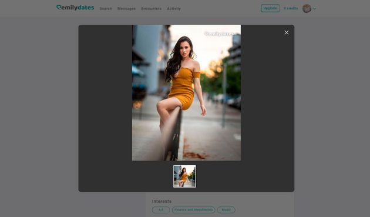Close the photo viewer with the X icon
Viewport: 370px width, 217px height.
tap(286, 32)
